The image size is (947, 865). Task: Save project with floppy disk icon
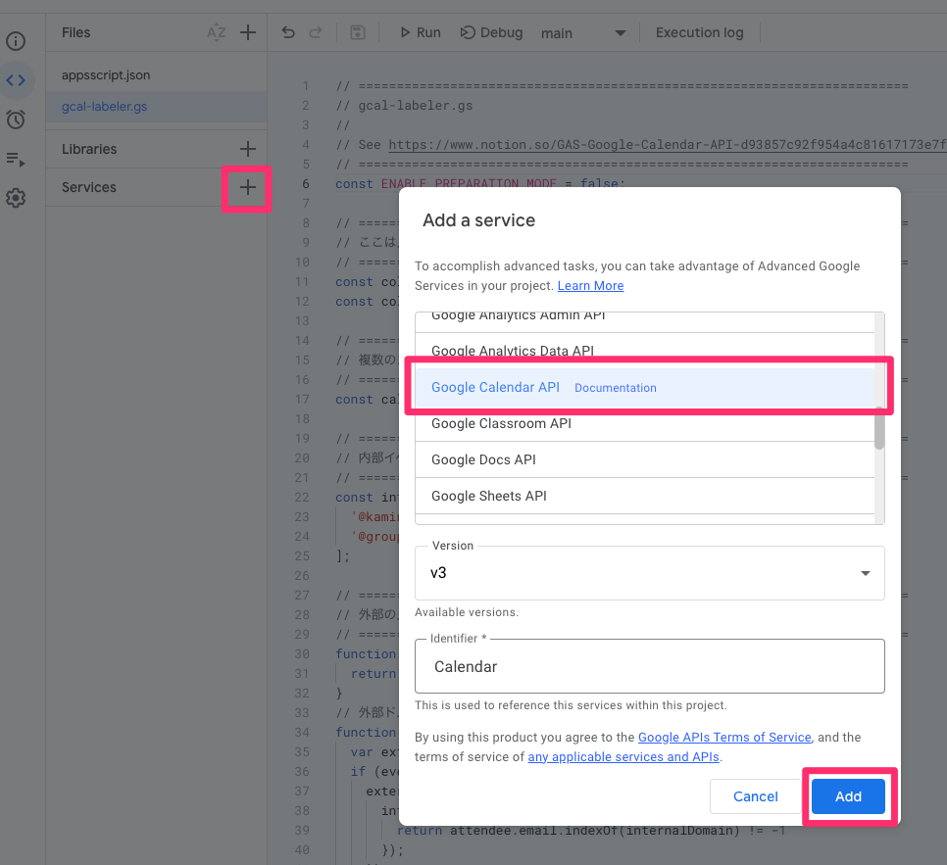(358, 32)
